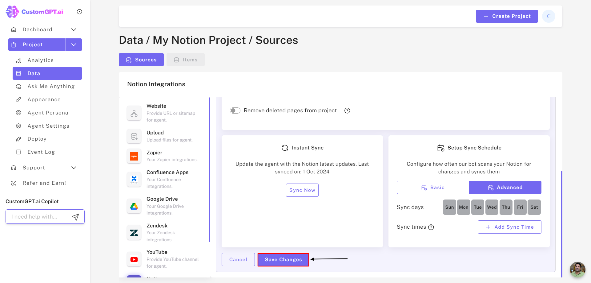Click the Save Changes button

(283, 260)
